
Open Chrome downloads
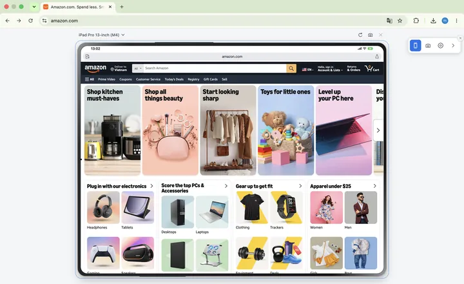(x=433, y=21)
